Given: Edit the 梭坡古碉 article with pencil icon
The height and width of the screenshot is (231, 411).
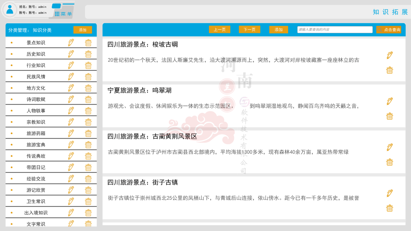Looking at the screenshot, I should (389, 55).
